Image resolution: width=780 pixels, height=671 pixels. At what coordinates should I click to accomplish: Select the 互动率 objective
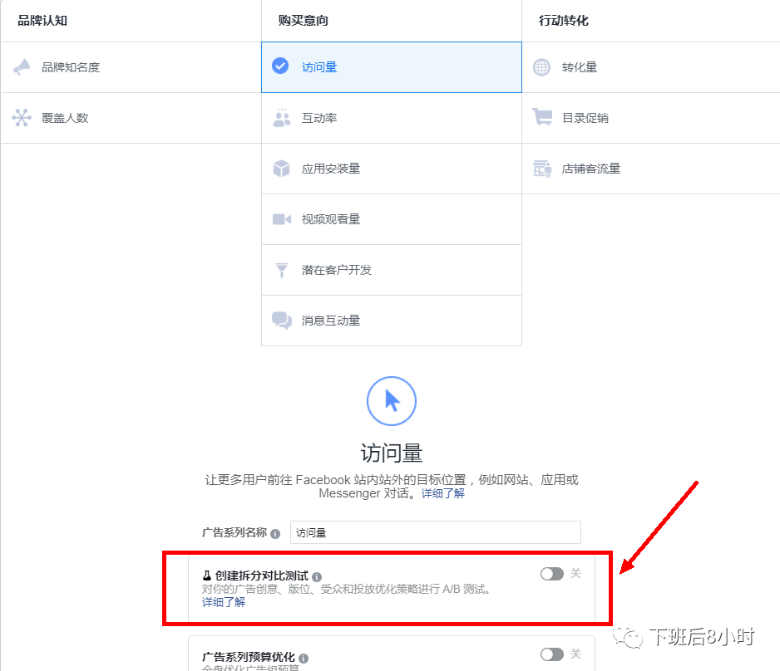tap(392, 118)
